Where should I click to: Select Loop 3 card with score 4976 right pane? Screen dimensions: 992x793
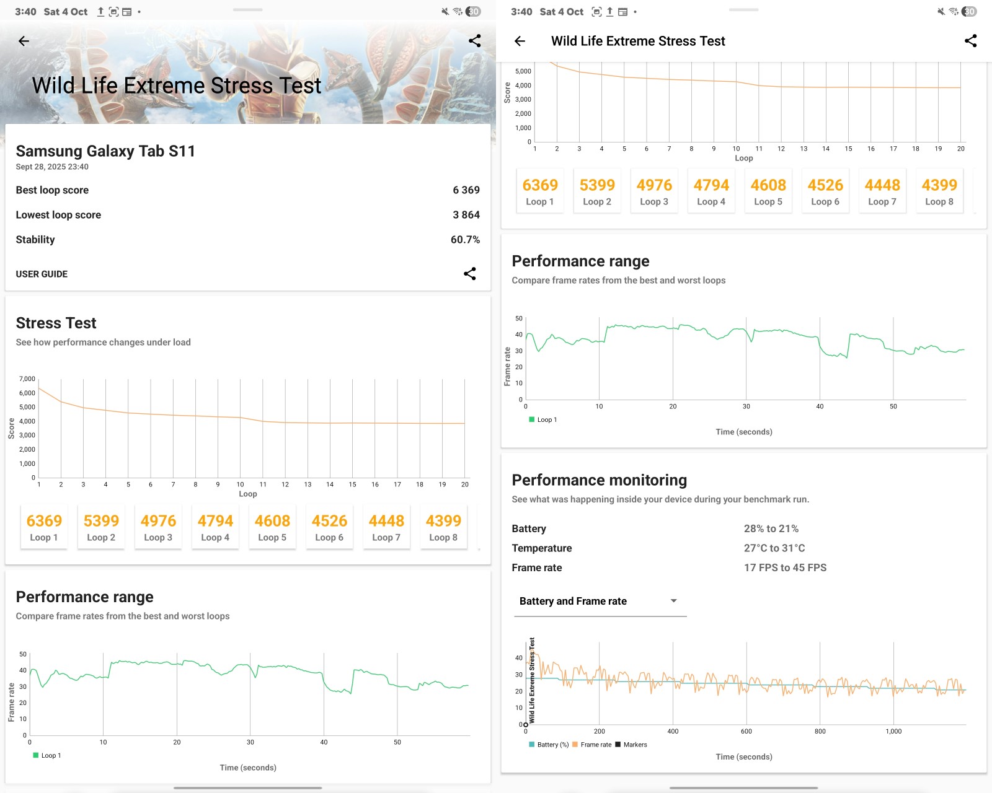pos(654,191)
